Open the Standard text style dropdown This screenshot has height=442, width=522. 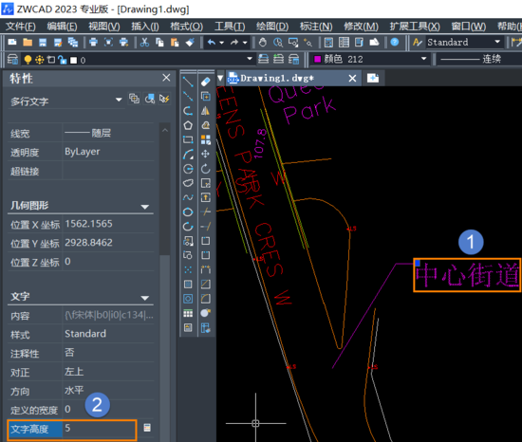point(497,42)
